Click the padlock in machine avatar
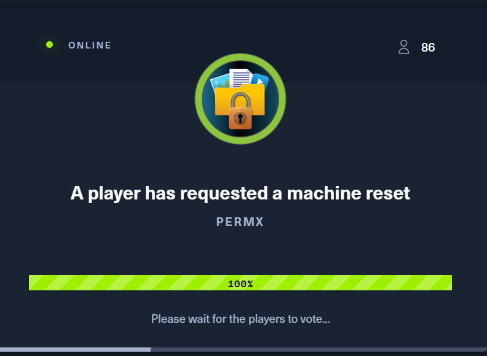The width and height of the screenshot is (487, 356). [240, 110]
